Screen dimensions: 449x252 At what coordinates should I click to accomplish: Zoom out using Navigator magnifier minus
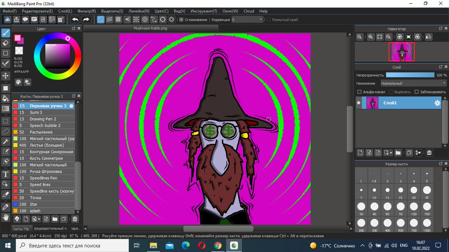tap(389, 37)
